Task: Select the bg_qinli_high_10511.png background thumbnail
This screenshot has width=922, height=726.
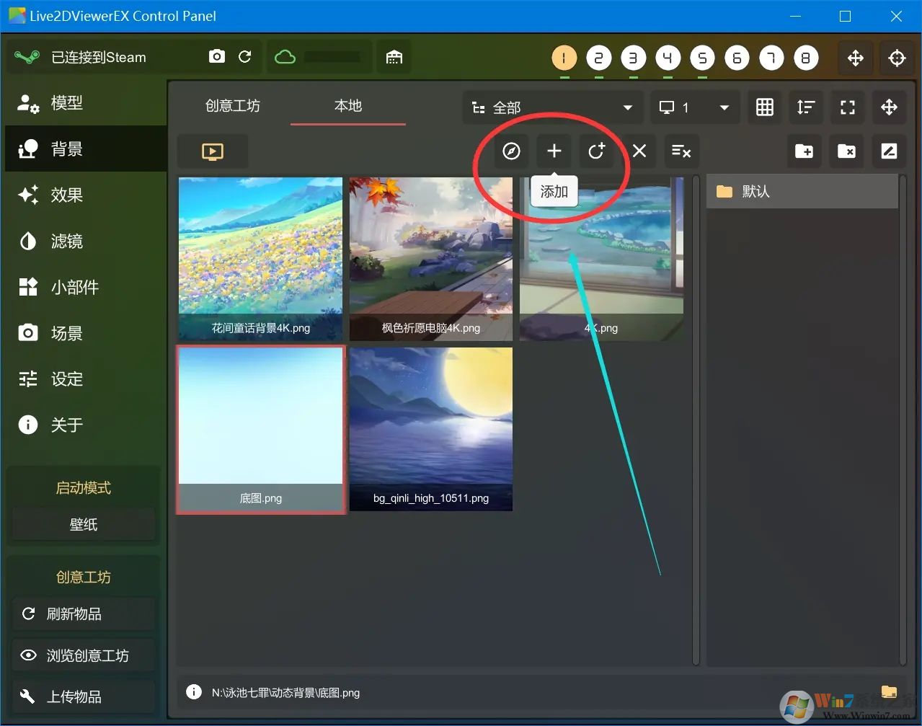Action: (x=430, y=429)
